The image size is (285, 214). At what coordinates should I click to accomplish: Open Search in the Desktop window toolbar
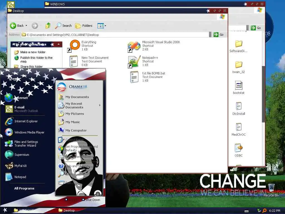63,26
